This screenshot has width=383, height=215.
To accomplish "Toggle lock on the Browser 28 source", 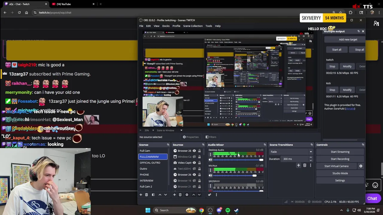I will pos(199,151).
